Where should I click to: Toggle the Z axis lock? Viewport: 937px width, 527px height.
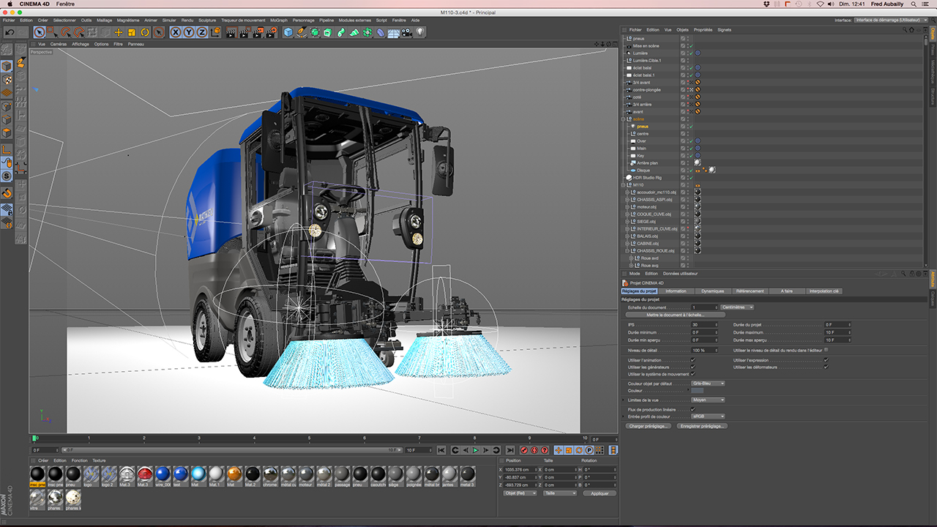[x=202, y=32]
